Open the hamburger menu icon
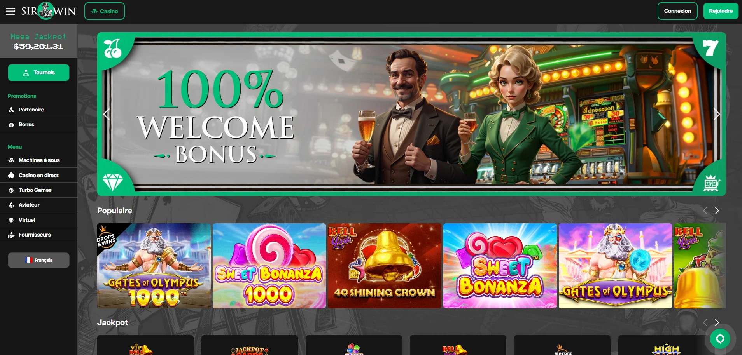Screen dimensions: 742x355 point(10,11)
